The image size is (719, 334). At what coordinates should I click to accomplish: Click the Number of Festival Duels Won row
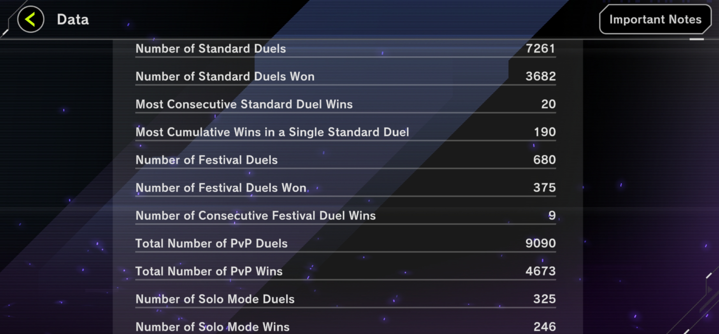coord(345,188)
